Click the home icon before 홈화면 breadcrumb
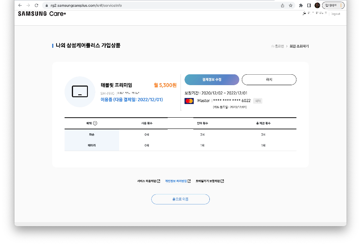This screenshot has height=245, width=361. tap(273, 46)
